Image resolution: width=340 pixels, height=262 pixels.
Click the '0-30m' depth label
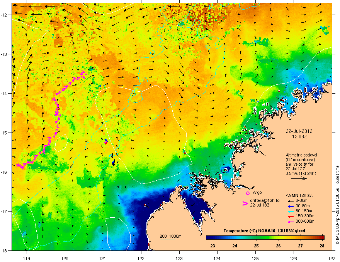302,201
